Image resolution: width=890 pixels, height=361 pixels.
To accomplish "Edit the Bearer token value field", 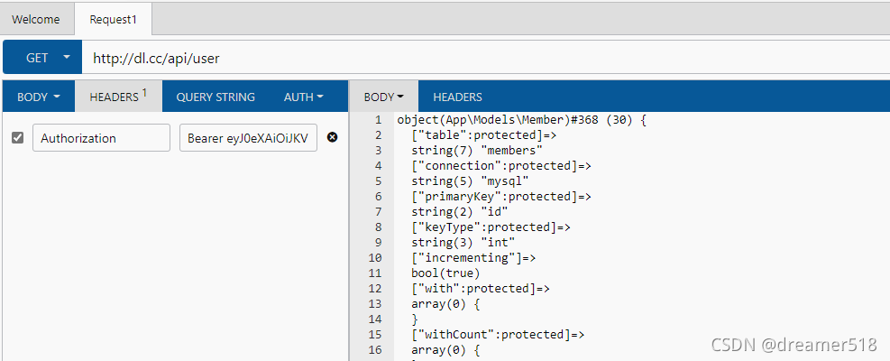I will click(248, 137).
